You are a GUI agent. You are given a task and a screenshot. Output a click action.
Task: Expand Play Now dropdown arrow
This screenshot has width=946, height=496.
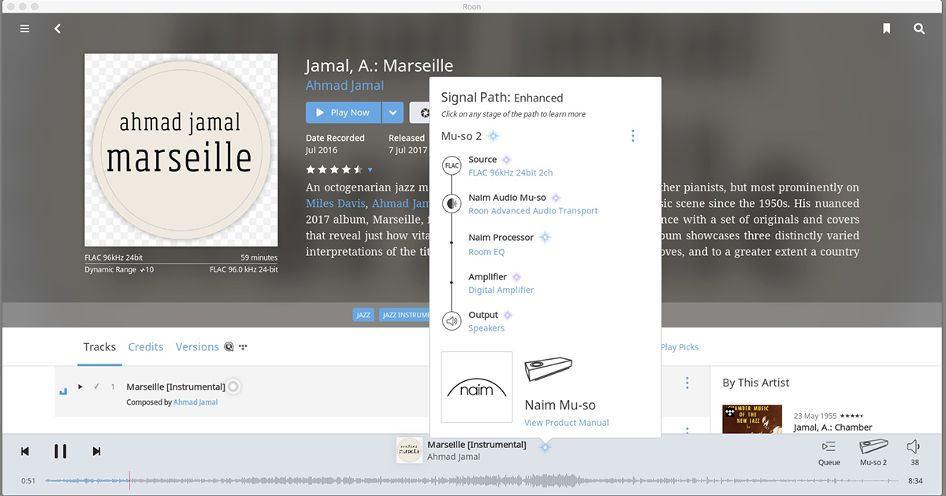click(393, 113)
